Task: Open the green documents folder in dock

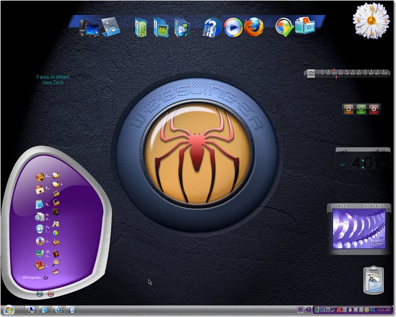Action: 141,28
